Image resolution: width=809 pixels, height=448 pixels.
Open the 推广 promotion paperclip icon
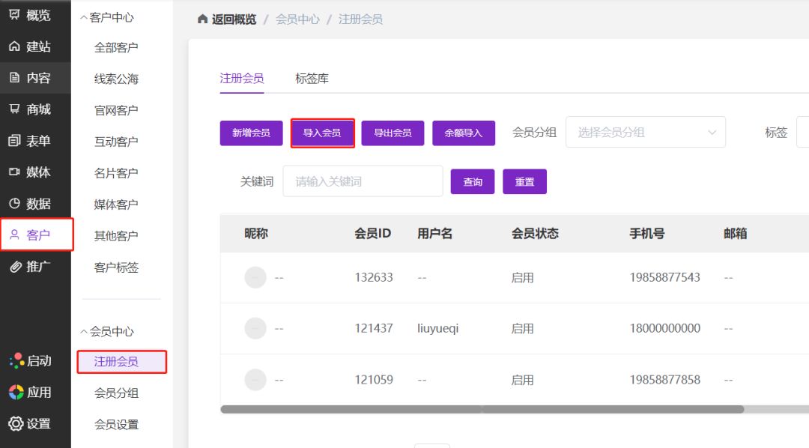coord(14,267)
